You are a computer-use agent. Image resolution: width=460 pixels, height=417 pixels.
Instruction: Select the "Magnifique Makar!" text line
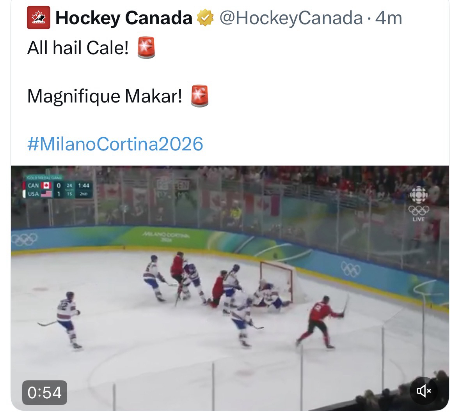105,96
